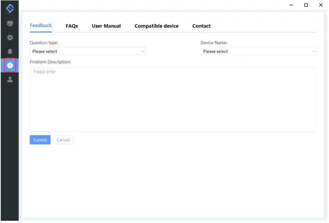Open the user account sidebar icon
The width and height of the screenshot is (329, 223).
pyautogui.click(x=10, y=79)
